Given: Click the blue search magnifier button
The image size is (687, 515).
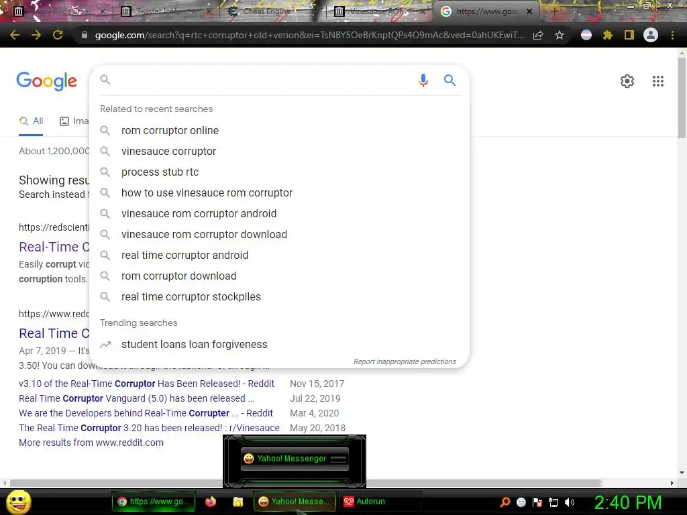Looking at the screenshot, I should [450, 80].
